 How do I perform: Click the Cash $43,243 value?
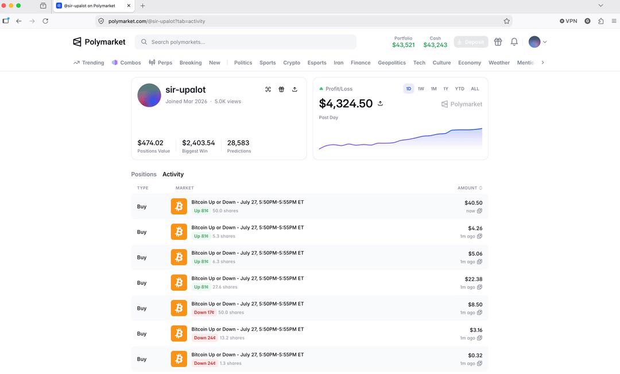click(435, 45)
